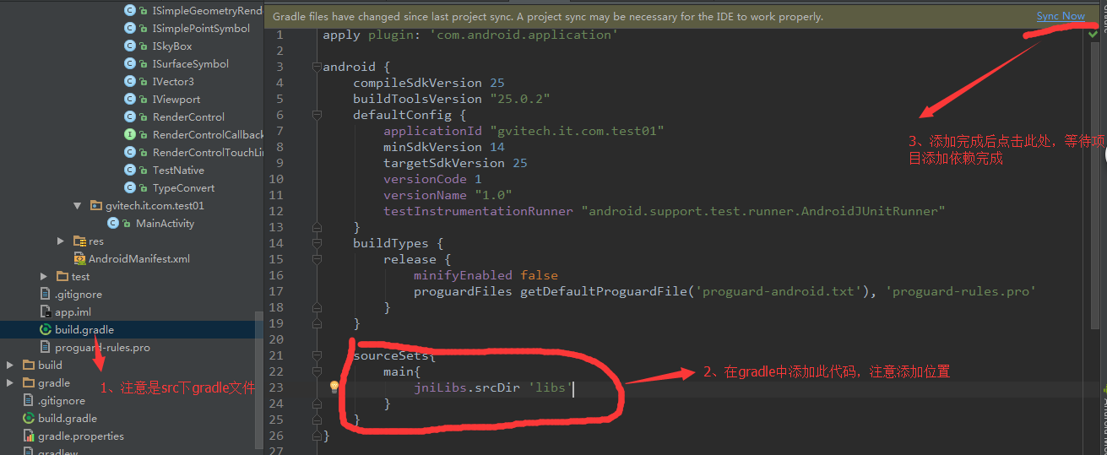Screen dimensions: 1107x455
Task: Click line number 20 in gutter
Action: pos(277,339)
